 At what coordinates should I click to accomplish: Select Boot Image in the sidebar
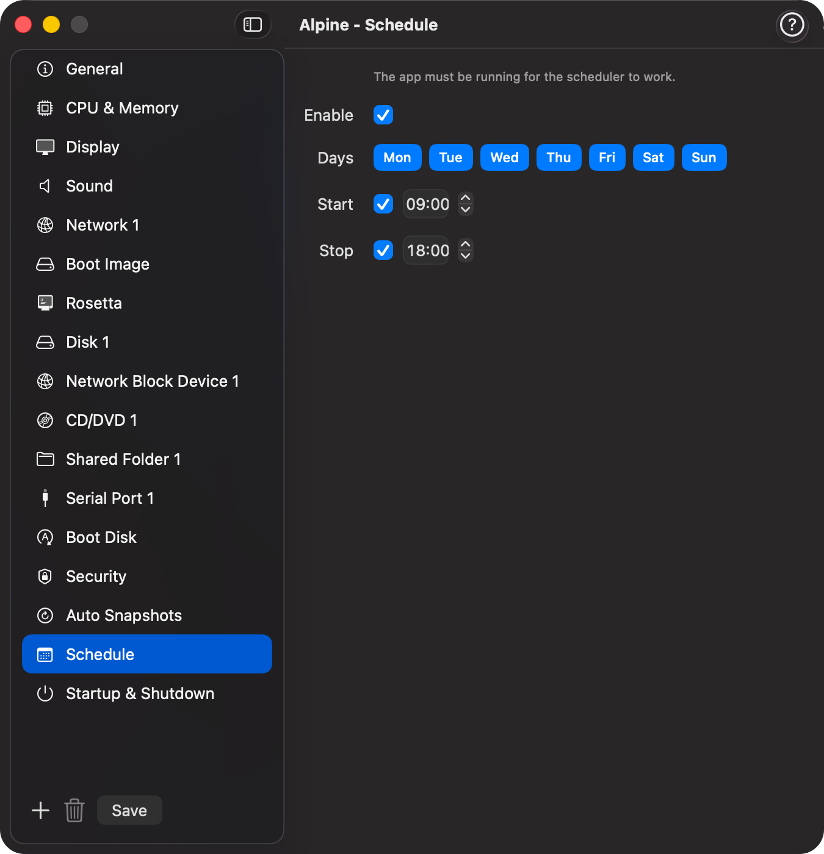[147, 264]
